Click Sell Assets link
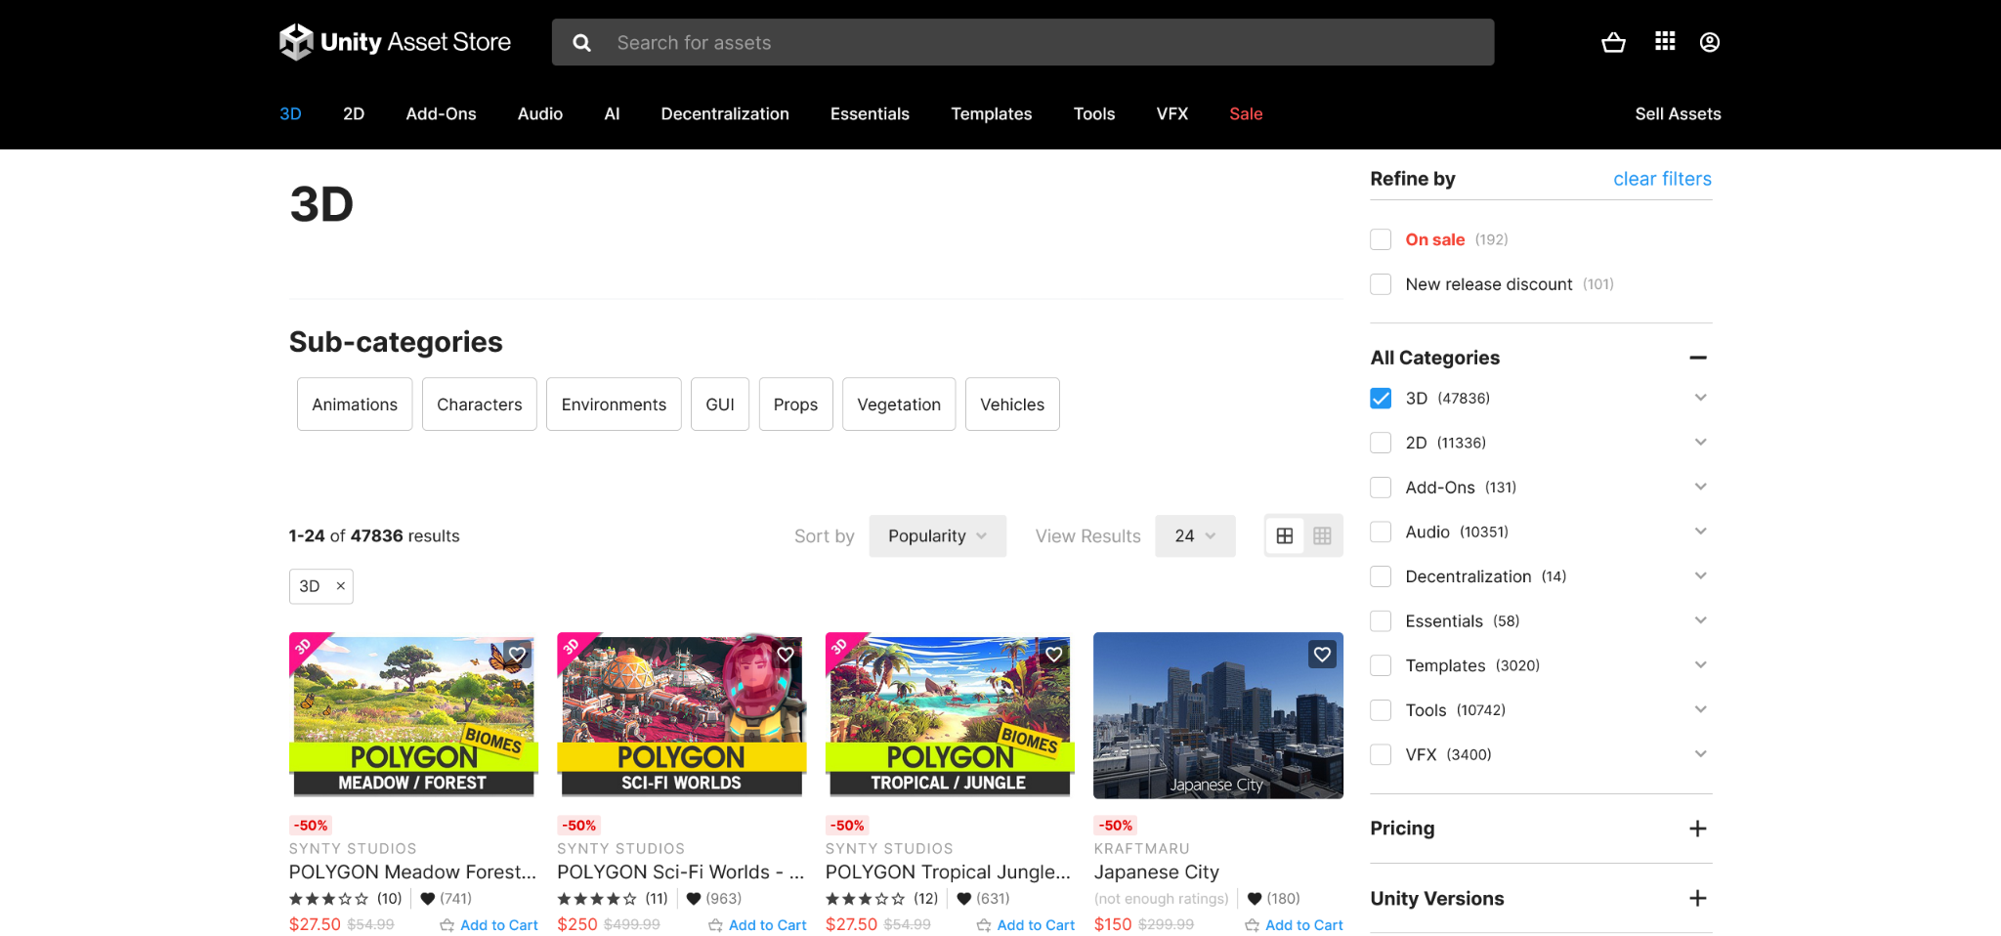 tap(1678, 114)
